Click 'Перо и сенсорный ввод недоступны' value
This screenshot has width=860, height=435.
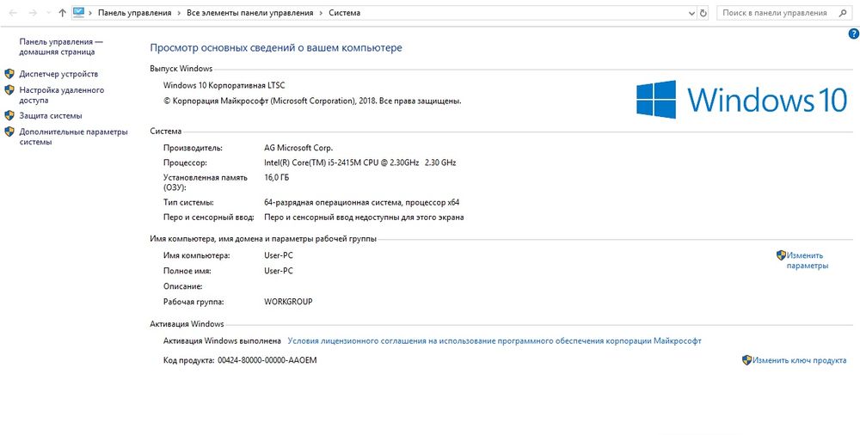pos(364,217)
